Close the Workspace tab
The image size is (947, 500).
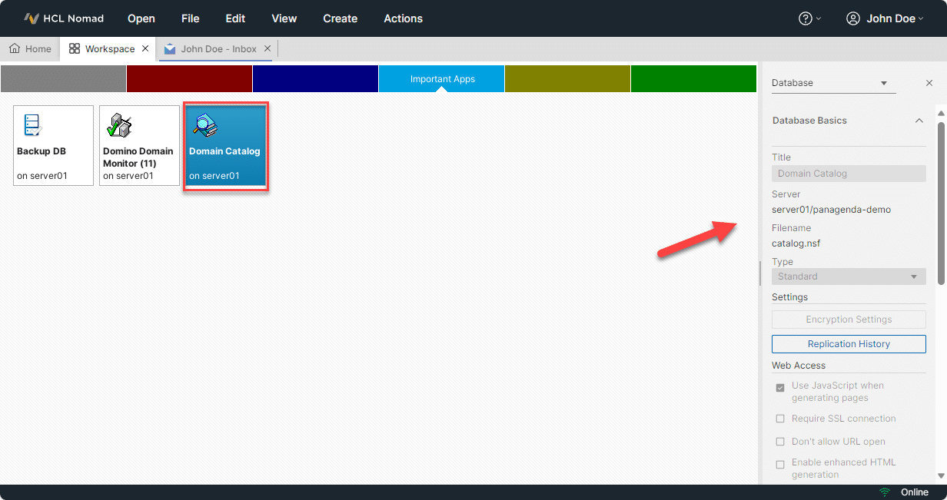(x=145, y=48)
